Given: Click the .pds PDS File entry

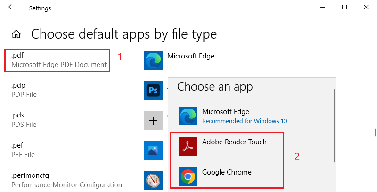Looking at the screenshot, I should (x=24, y=120).
